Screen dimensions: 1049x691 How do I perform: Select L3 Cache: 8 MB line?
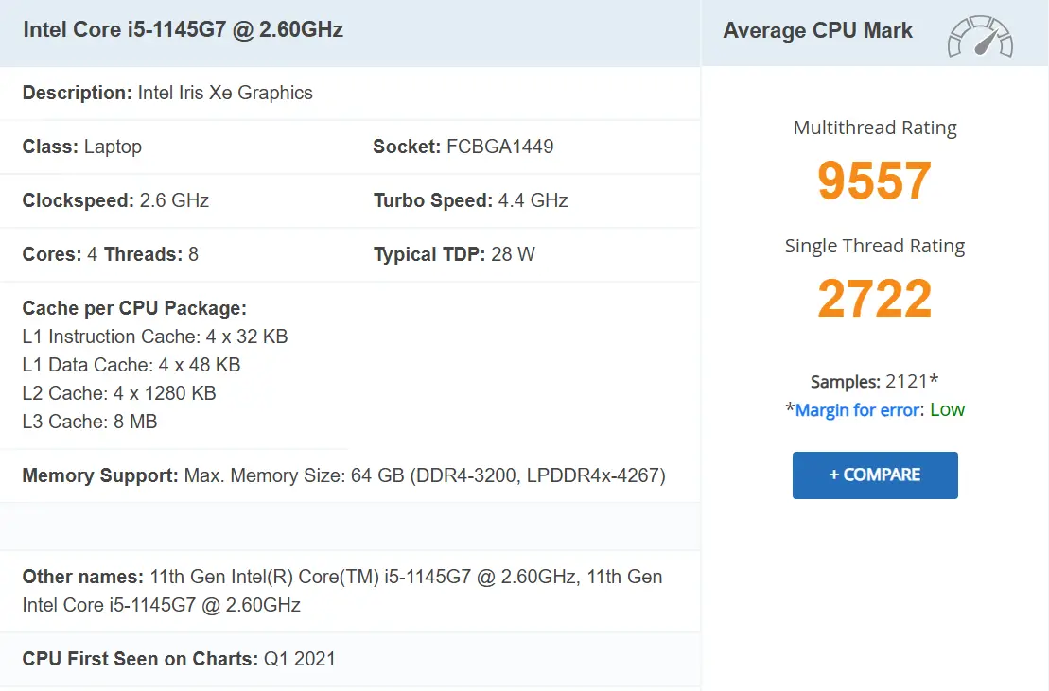pyautogui.click(x=90, y=422)
